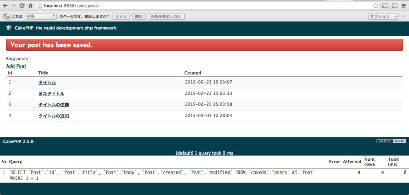
Task: Reload the current page
Action: [22, 6]
